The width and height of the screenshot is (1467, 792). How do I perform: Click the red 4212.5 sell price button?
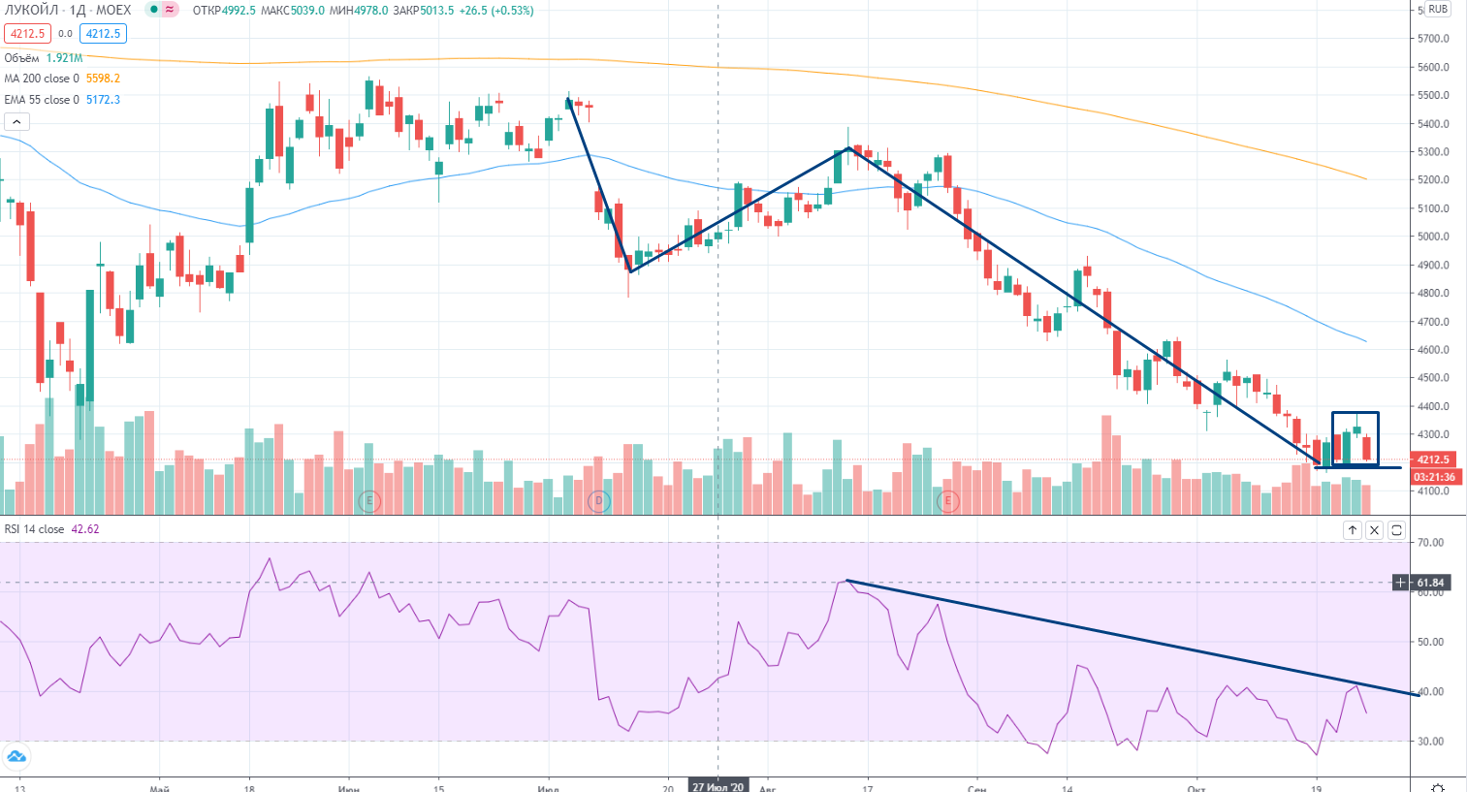pyautogui.click(x=27, y=34)
